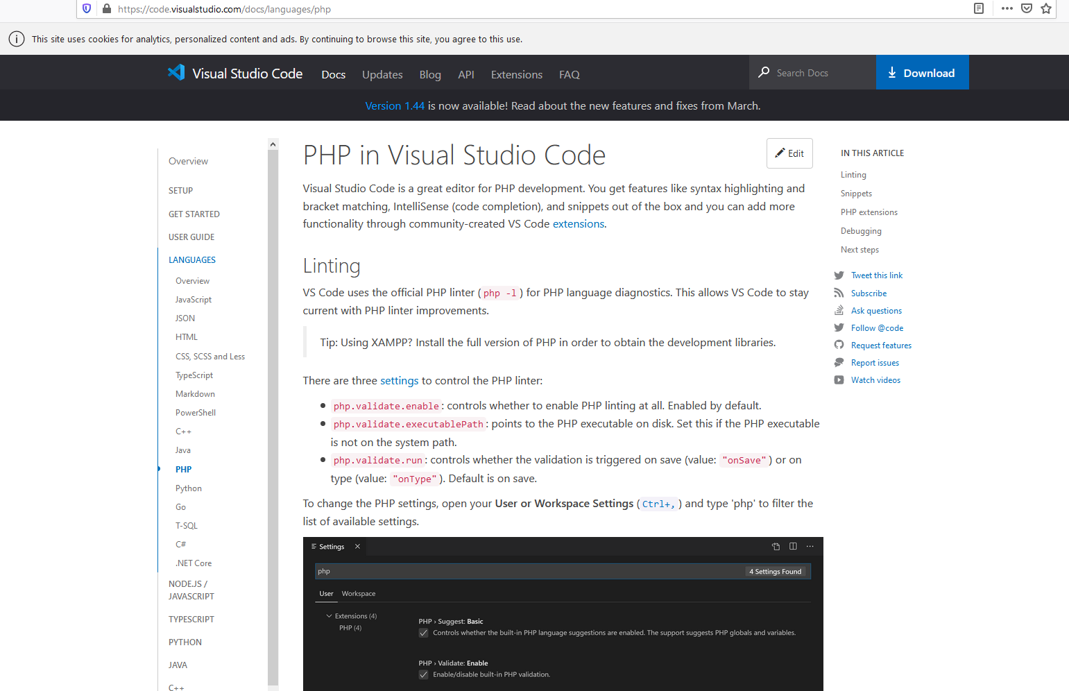Open the Updates nav item
1069x691 pixels.
coord(382,74)
